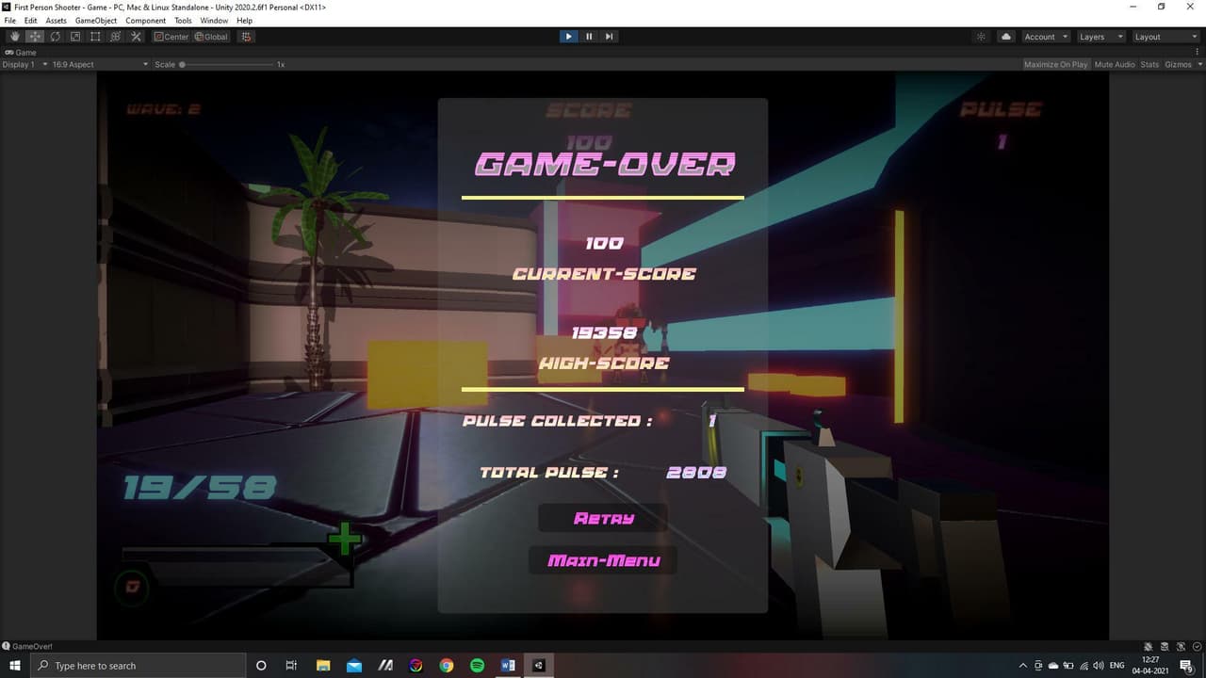Toggle grid snapping icon
The height and width of the screenshot is (678, 1206).
pyautogui.click(x=246, y=37)
